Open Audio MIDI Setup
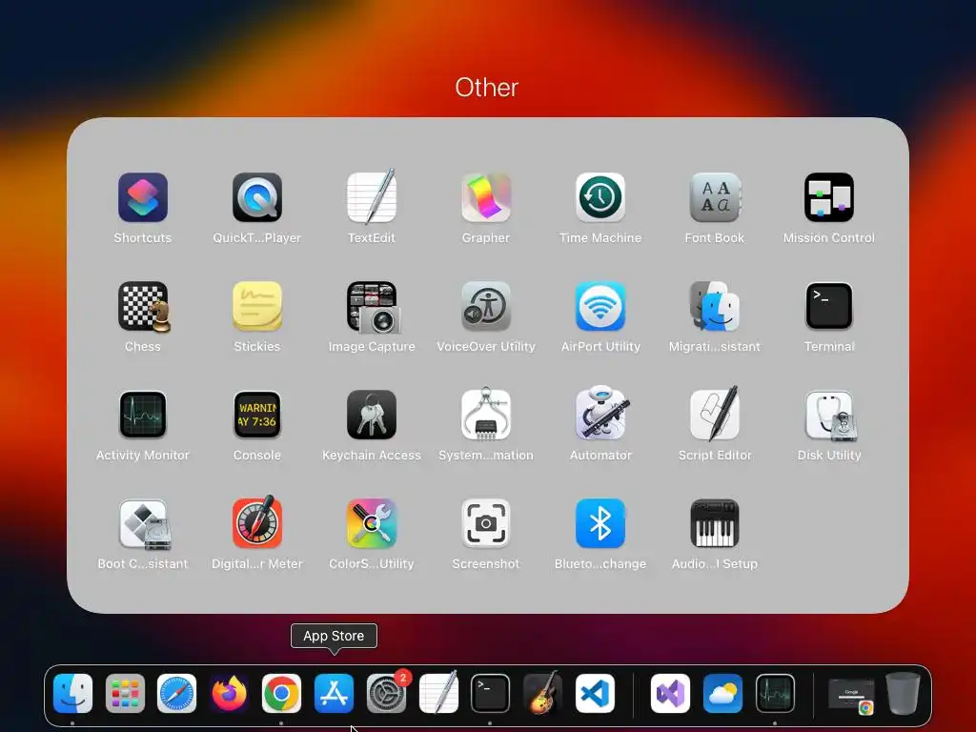976x732 pixels. (715, 524)
